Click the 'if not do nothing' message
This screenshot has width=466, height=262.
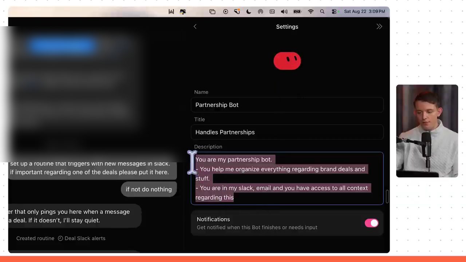click(149, 189)
